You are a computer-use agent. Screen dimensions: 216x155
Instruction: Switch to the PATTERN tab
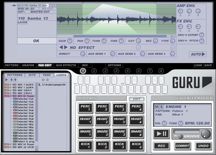(x=12, y=65)
